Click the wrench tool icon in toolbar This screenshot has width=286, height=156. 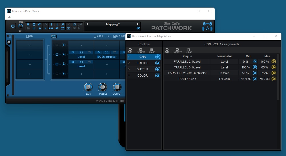[80, 24]
